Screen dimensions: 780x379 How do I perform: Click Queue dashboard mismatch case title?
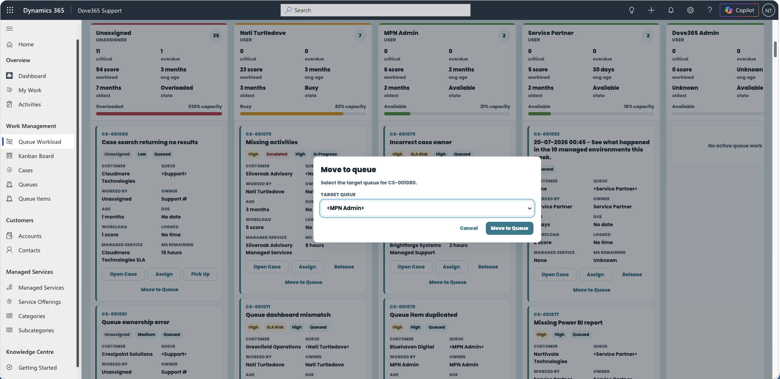pos(288,315)
